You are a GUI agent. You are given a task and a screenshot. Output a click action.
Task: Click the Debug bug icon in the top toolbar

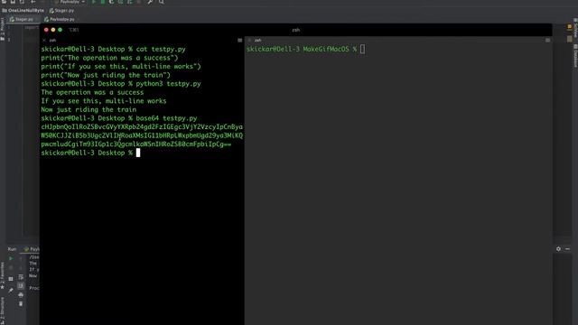103,2
